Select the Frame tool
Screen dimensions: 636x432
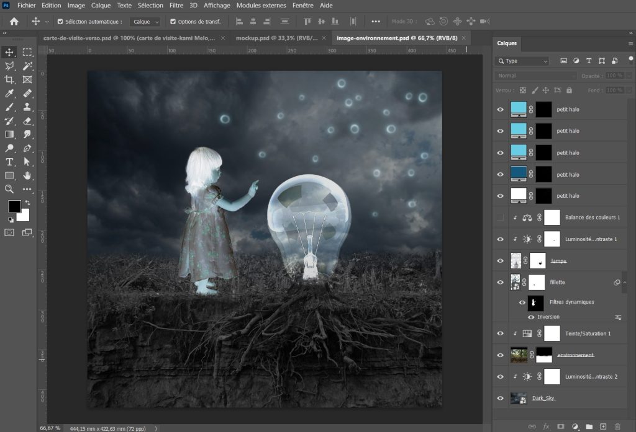(27, 79)
